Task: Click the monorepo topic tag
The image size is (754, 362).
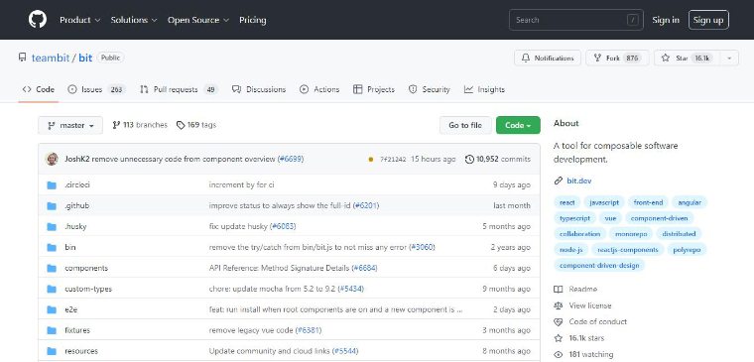Action: (x=631, y=234)
